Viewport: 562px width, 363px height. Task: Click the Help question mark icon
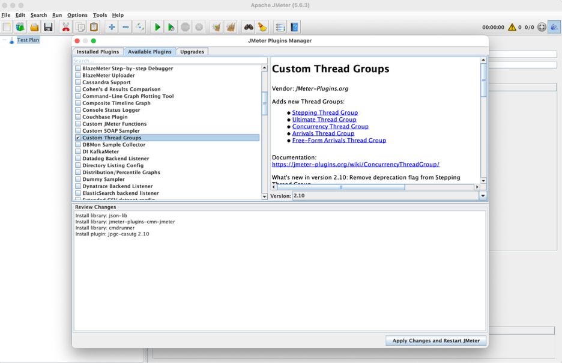pos(294,27)
